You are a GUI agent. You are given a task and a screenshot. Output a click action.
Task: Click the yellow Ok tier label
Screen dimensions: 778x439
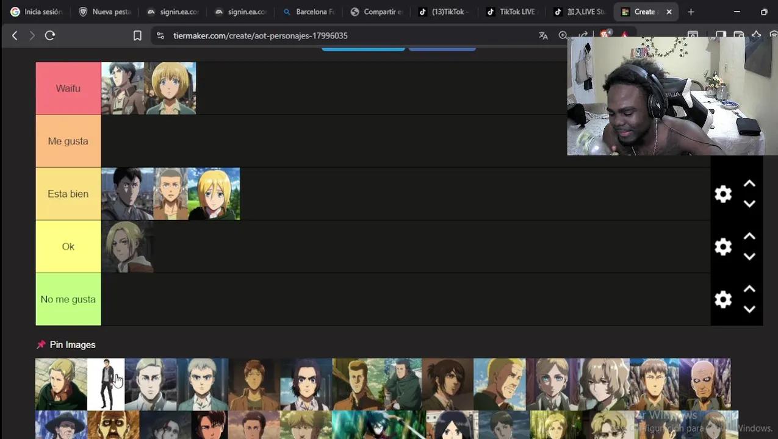(68, 246)
